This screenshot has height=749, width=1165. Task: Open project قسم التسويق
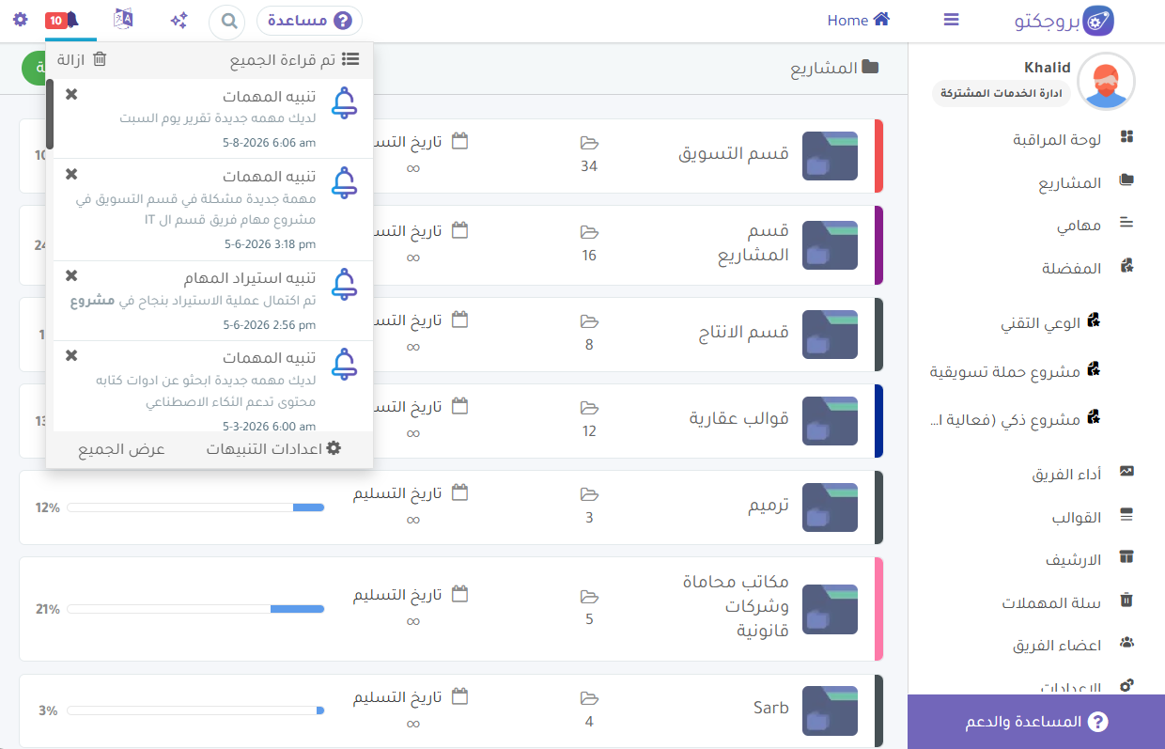pos(734,153)
